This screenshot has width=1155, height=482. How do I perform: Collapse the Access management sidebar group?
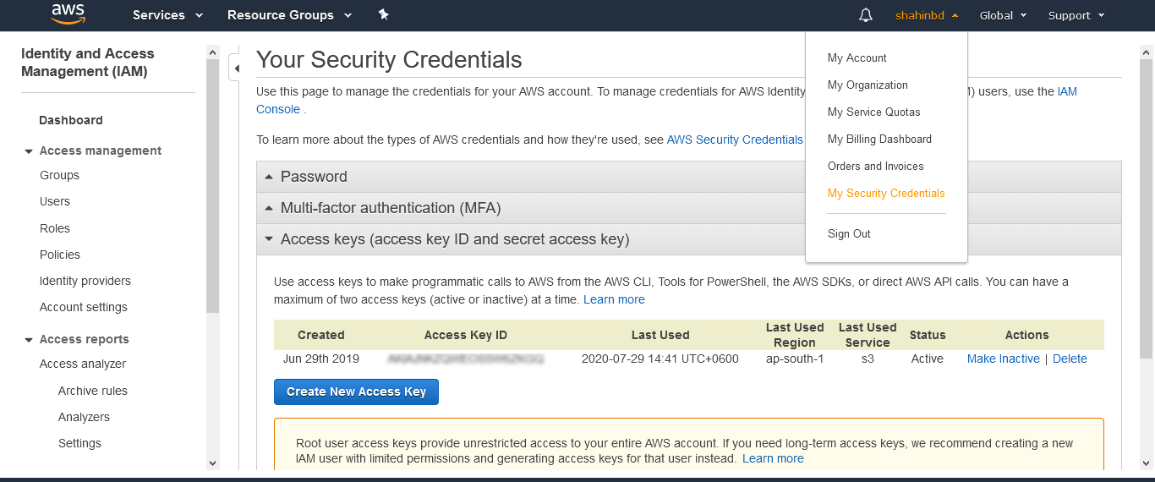tap(29, 151)
